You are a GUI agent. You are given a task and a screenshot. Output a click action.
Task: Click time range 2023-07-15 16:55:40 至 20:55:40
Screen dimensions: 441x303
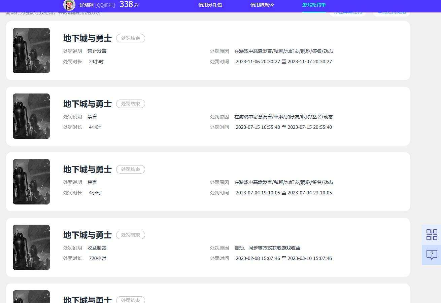284,127
